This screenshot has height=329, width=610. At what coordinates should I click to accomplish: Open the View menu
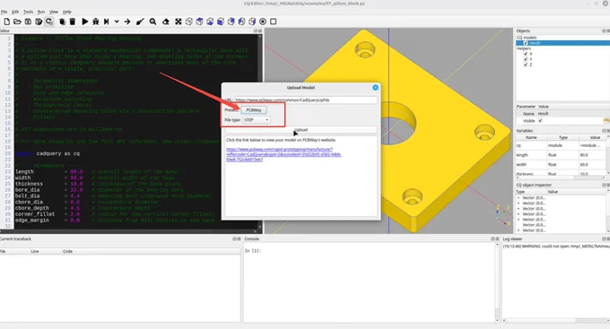click(54, 12)
